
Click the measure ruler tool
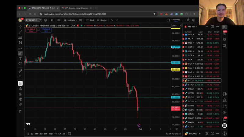click(20, 71)
